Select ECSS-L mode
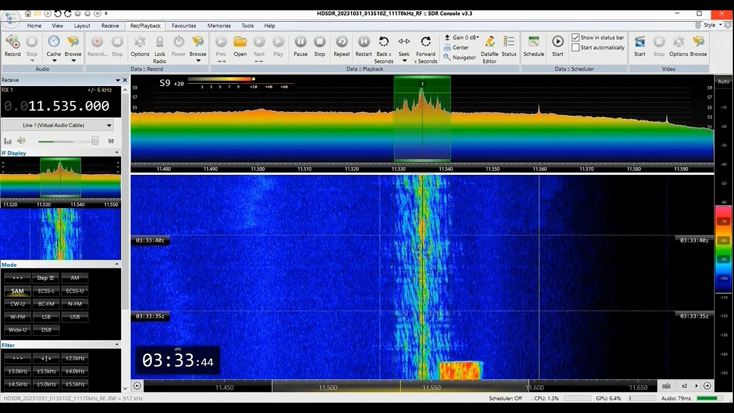734x413 pixels. click(x=46, y=291)
